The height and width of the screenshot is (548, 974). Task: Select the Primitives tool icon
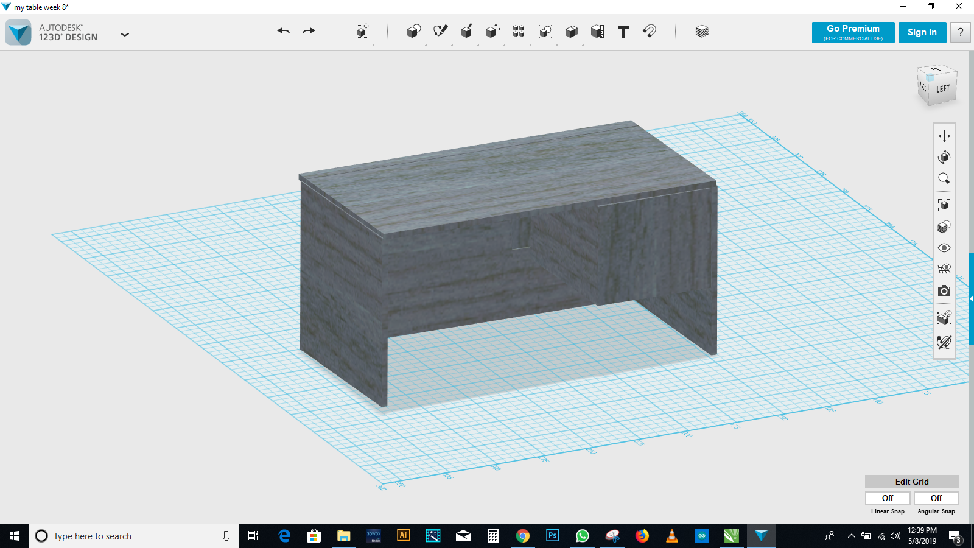413,31
